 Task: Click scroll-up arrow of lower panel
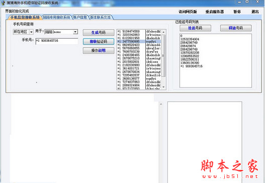click(x=161, y=104)
